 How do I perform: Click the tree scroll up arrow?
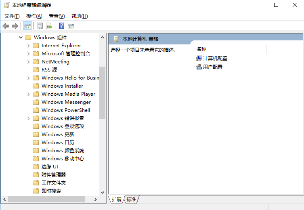[103, 37]
